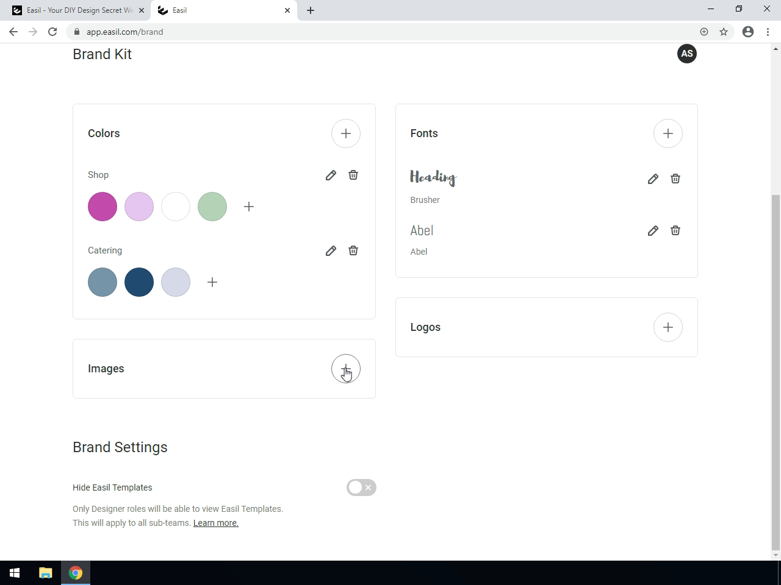781x585 pixels.
Task: Edit the Abel font
Action: pyautogui.click(x=653, y=231)
